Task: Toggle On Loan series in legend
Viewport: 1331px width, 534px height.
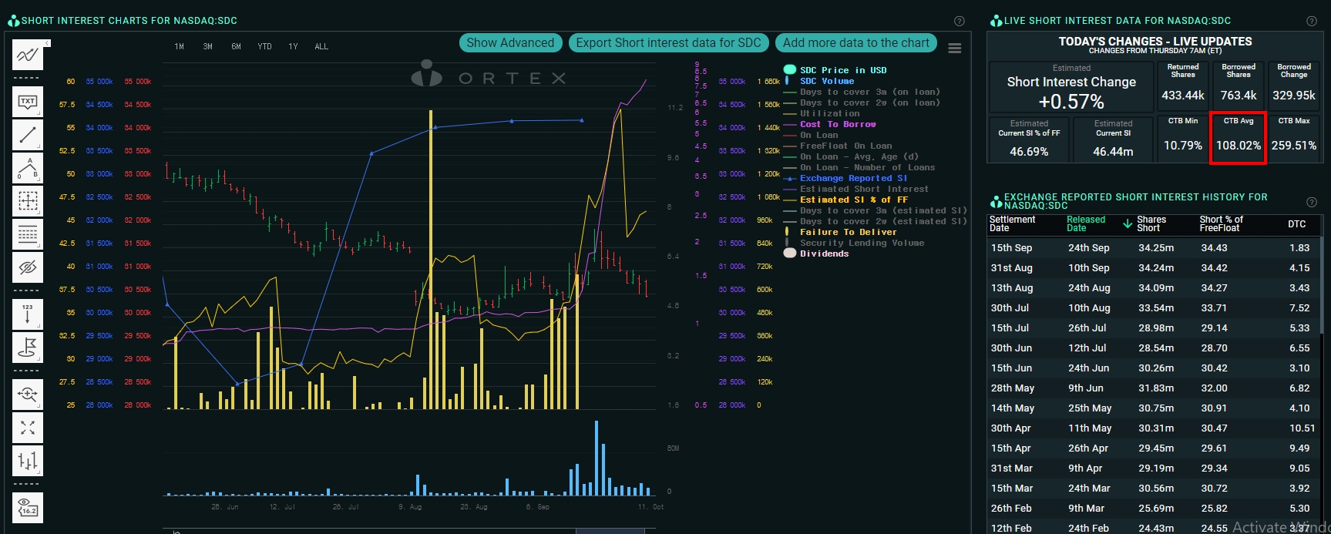Action: click(818, 135)
